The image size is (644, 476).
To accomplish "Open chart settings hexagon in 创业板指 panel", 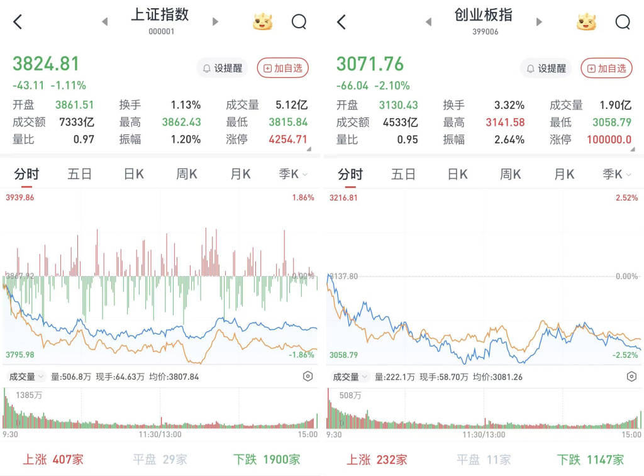I will (x=631, y=377).
